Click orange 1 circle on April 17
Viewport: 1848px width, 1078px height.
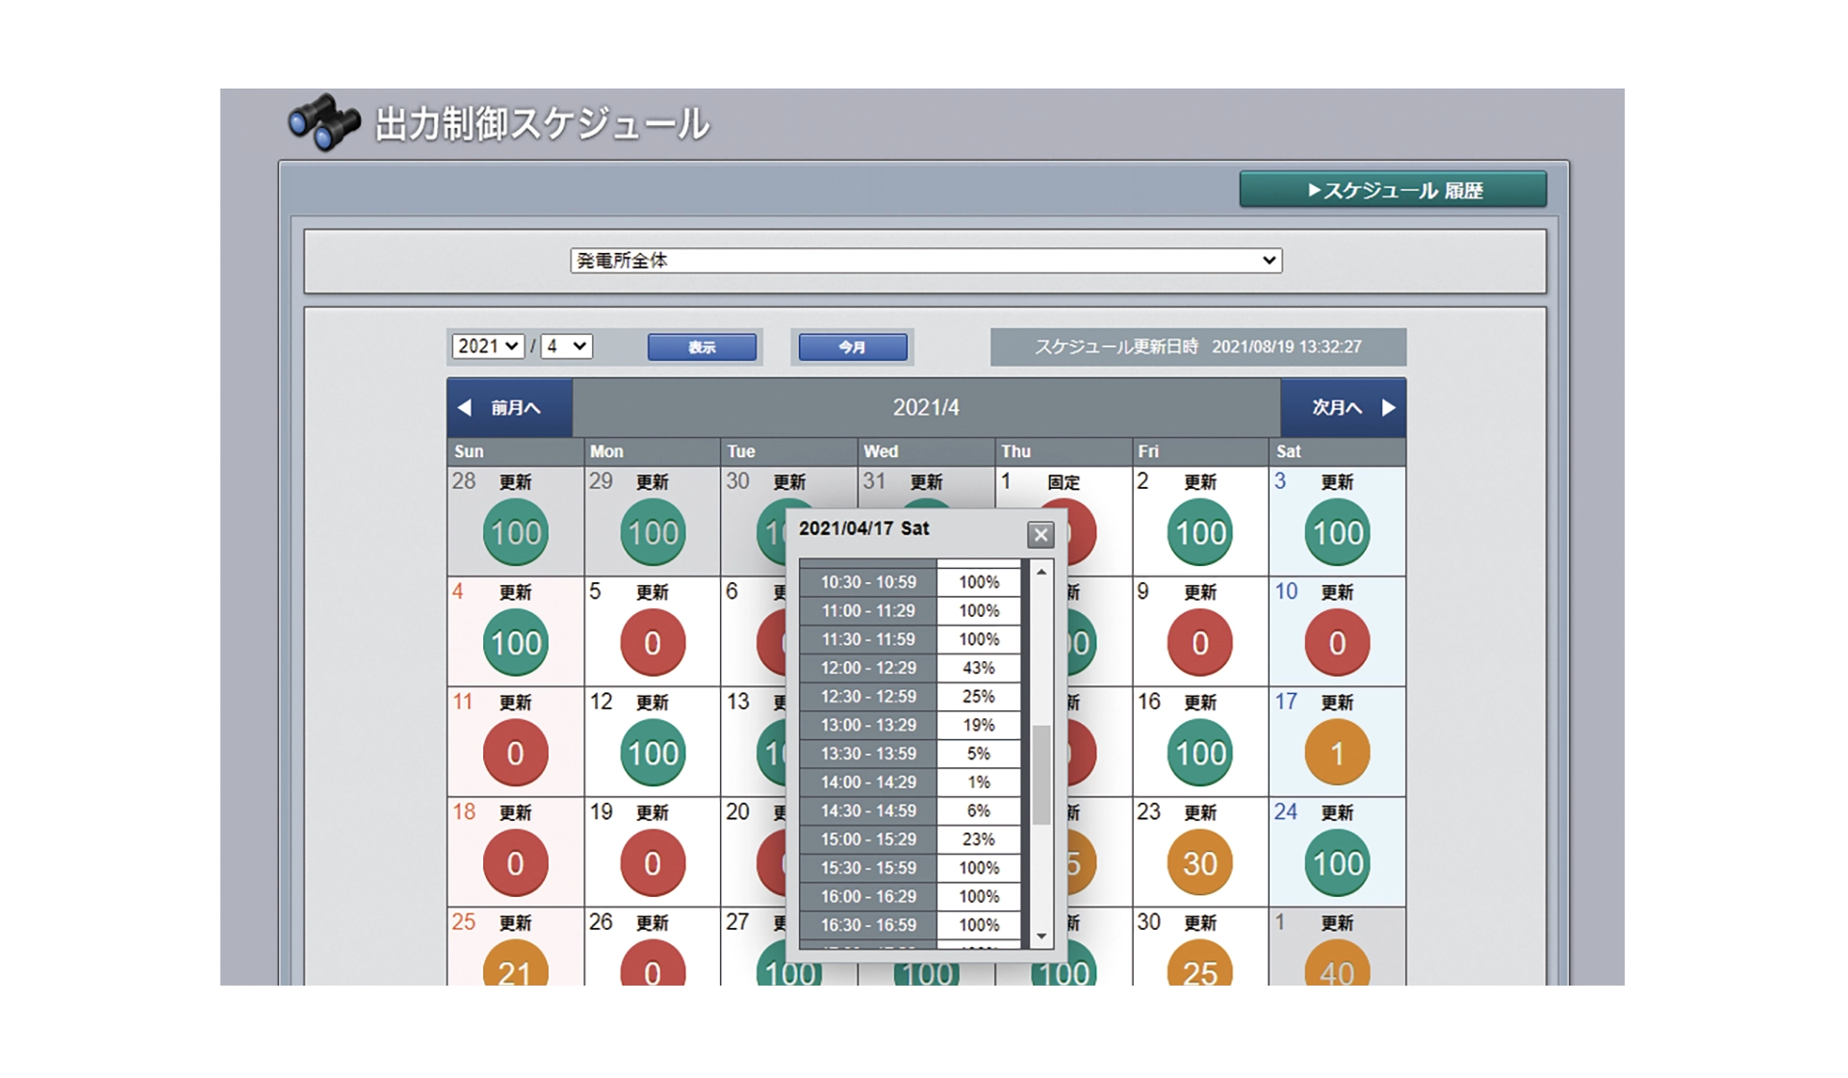[x=1337, y=753]
